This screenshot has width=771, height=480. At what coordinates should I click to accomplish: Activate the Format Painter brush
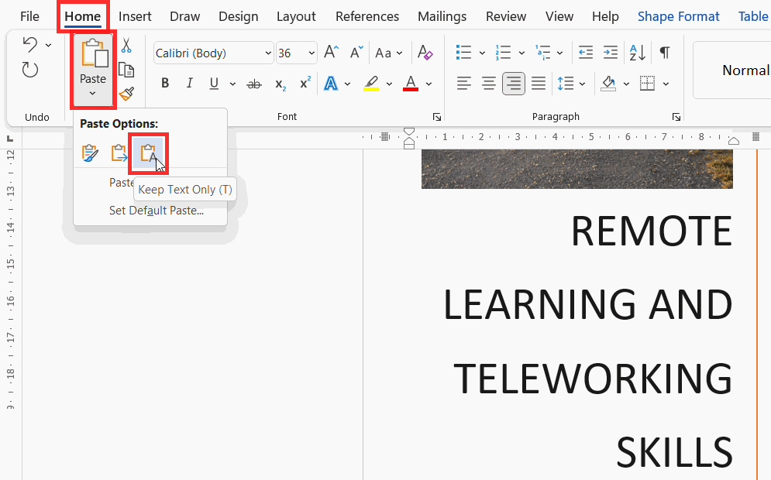click(x=126, y=94)
